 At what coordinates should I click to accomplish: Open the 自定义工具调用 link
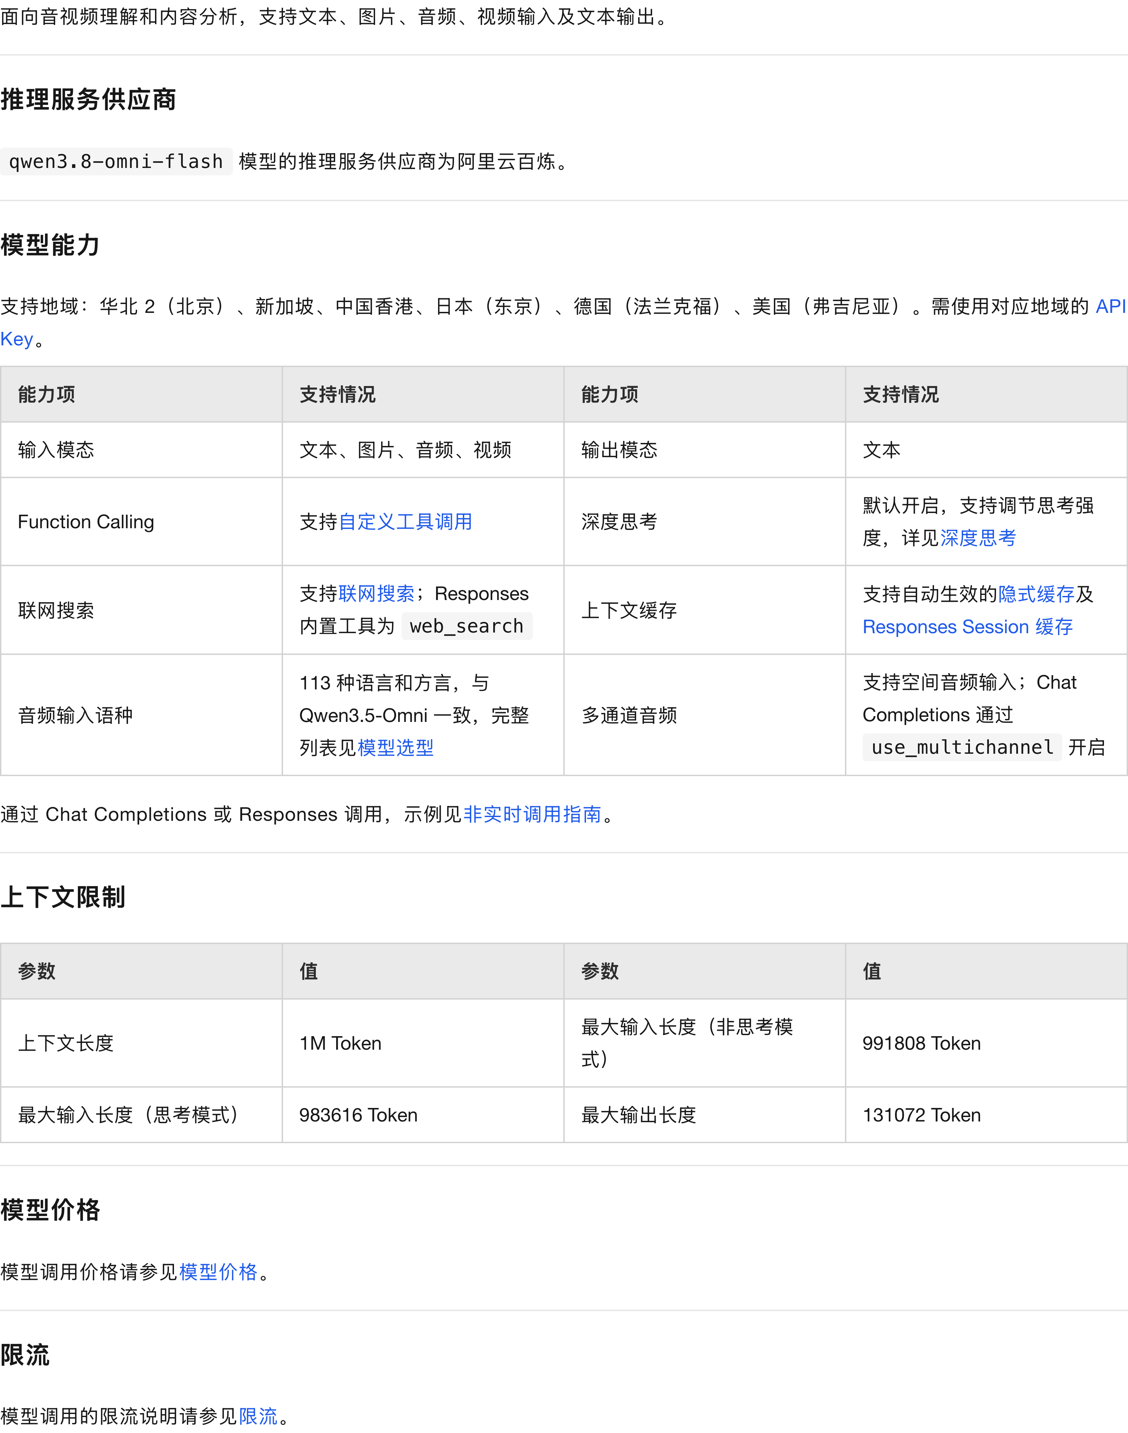[x=406, y=522]
